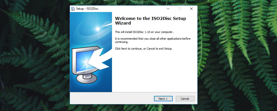Screen dimensions: 277x111
Task: Click the wizard computer monitor image
Action: click(86, 65)
